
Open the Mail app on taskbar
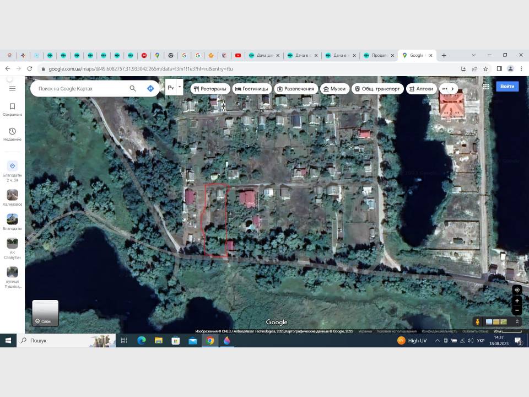click(x=193, y=341)
